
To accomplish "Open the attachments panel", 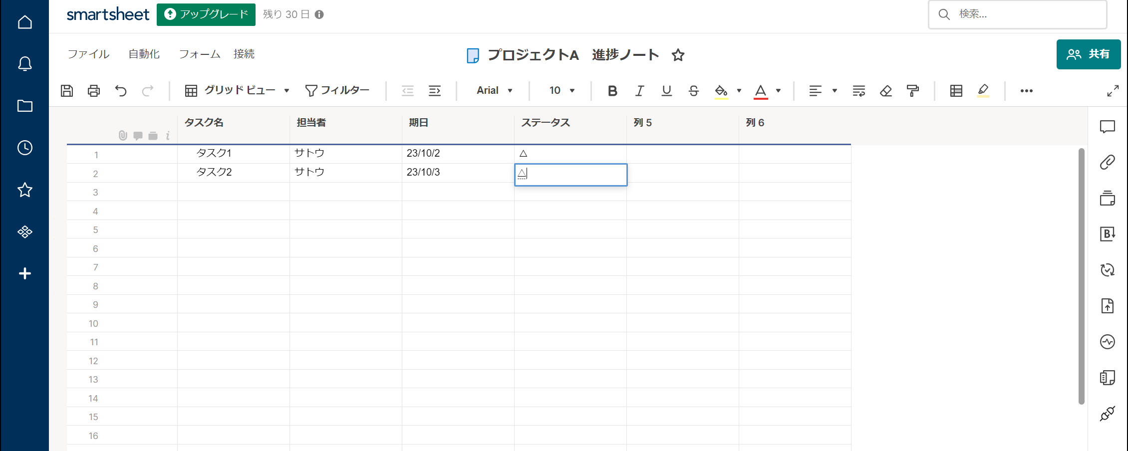I will pyautogui.click(x=1107, y=162).
